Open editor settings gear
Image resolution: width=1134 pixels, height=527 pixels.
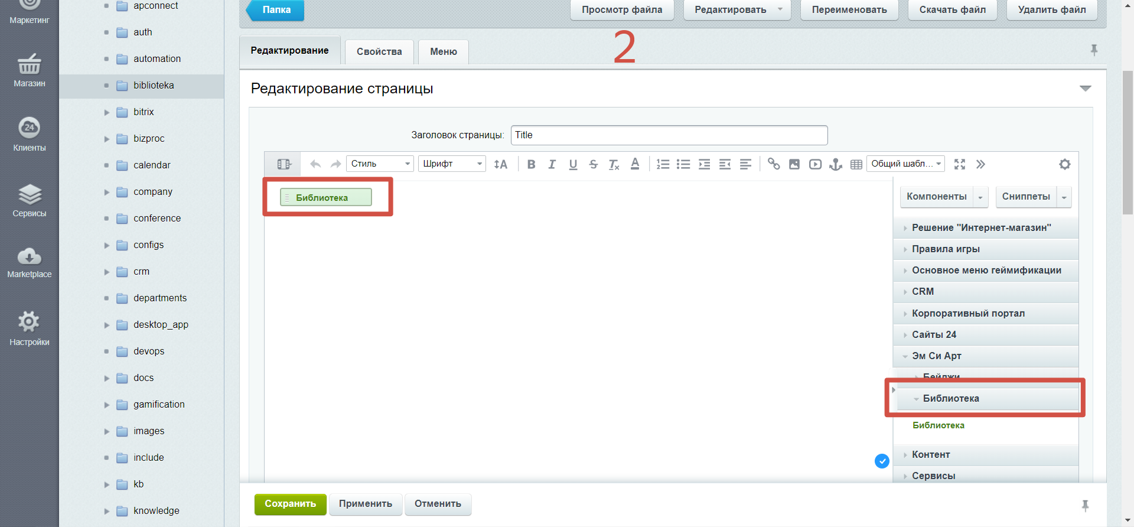click(1064, 164)
